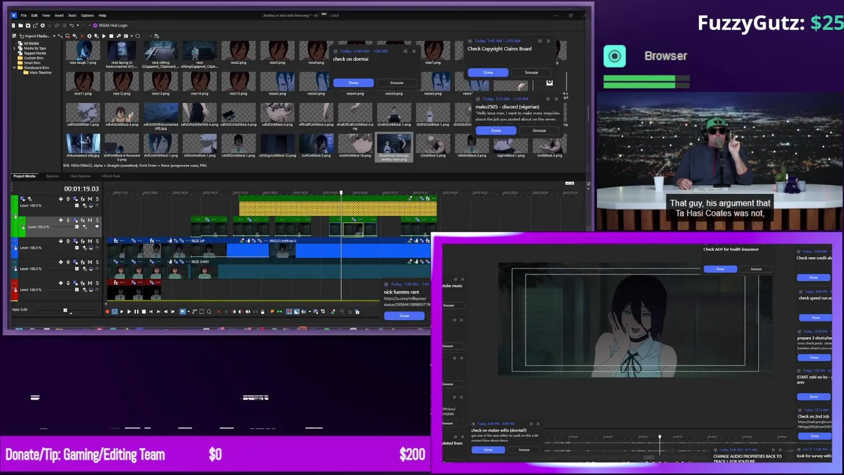Click Done on mako2505 discord reminder
Viewport: 844px width, 475px height.
(x=496, y=131)
